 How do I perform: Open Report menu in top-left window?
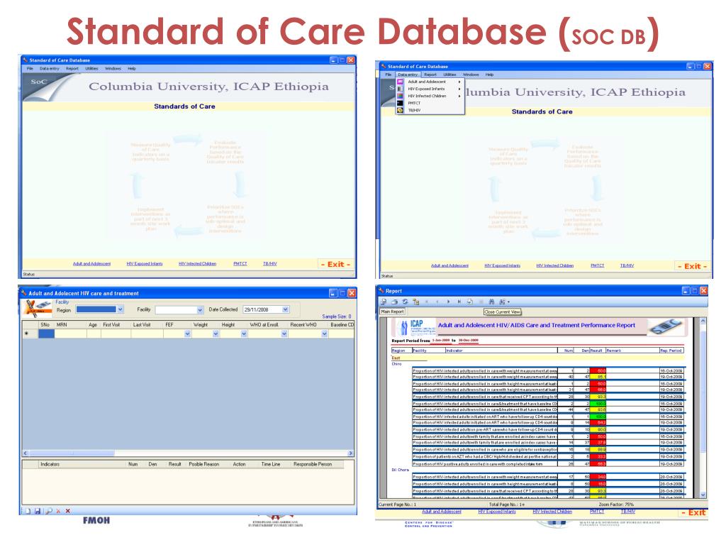pos(72,69)
